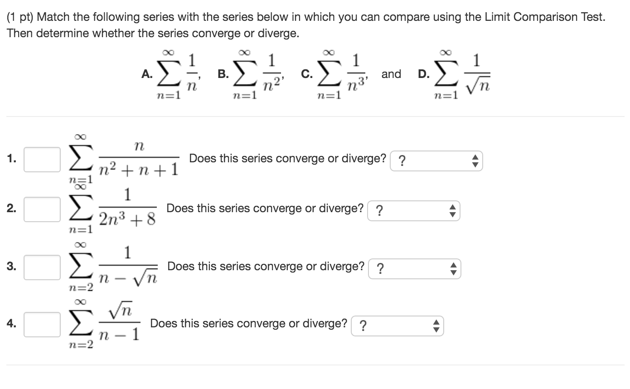
Task: Click the answer box for series 1
Action: click(x=42, y=158)
